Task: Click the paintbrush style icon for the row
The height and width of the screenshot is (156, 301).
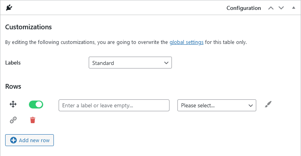Action: 268,104
